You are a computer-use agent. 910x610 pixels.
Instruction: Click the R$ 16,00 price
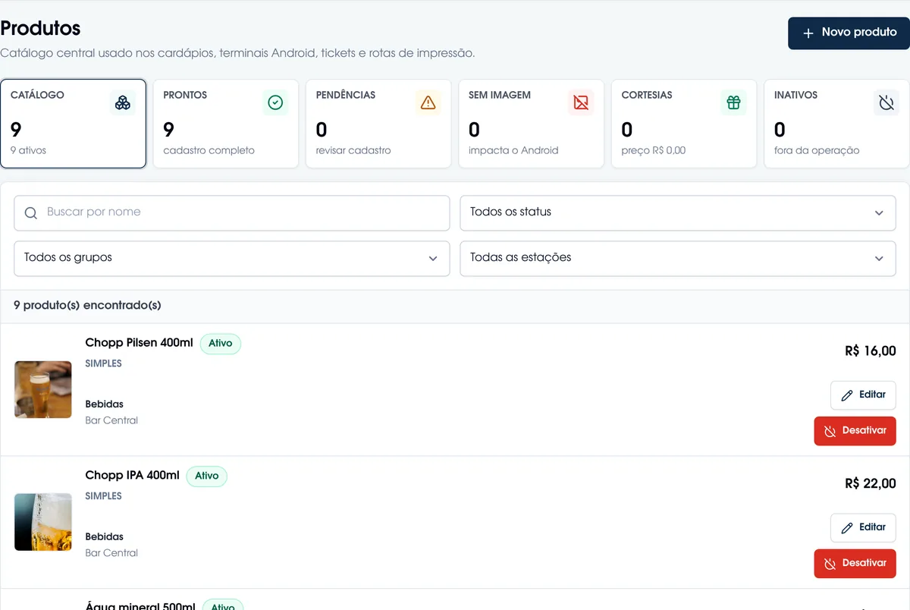[871, 351]
